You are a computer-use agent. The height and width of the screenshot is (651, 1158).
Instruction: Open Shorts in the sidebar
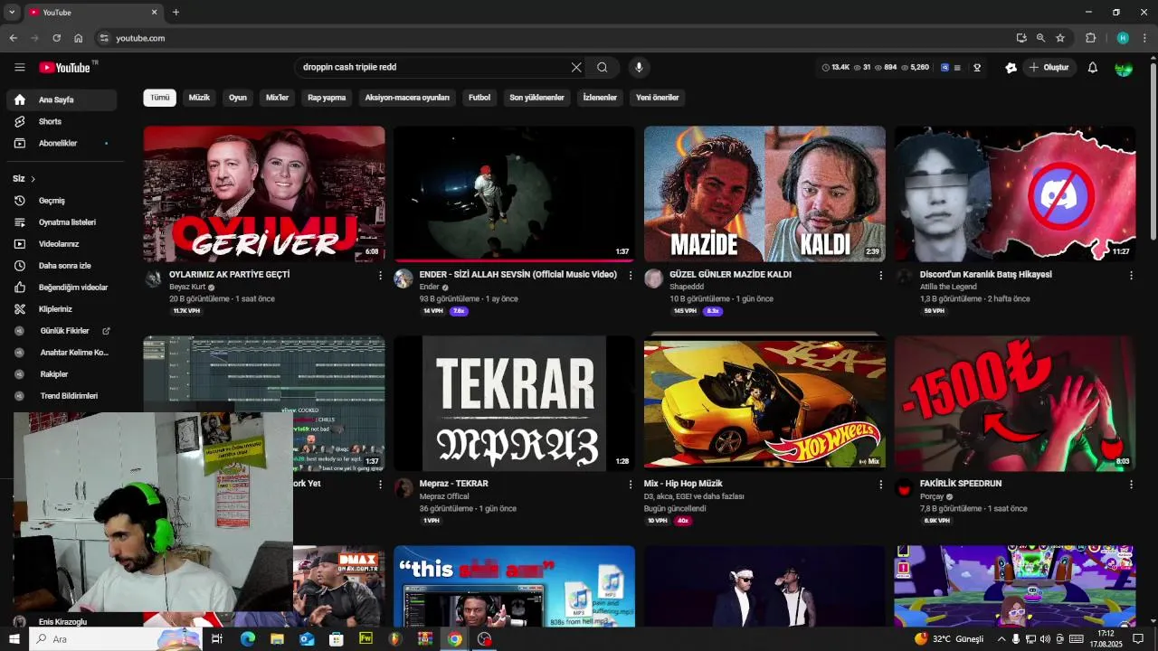[62, 121]
